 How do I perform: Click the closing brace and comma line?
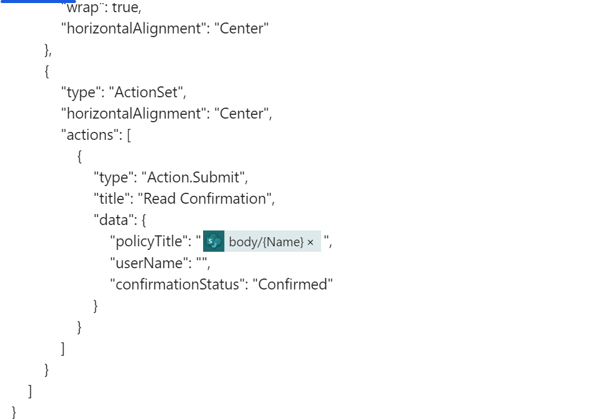pyautogui.click(x=48, y=50)
